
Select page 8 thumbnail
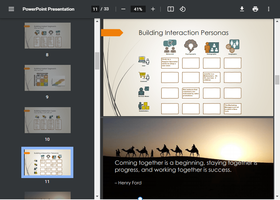tap(47, 36)
